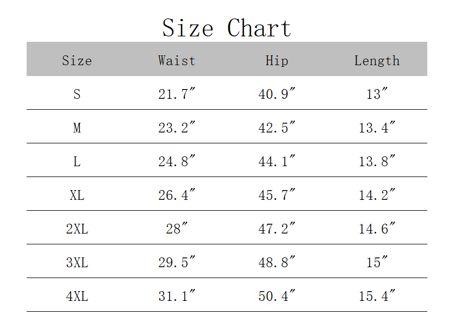Select the 26.4" waist value

tap(177, 194)
